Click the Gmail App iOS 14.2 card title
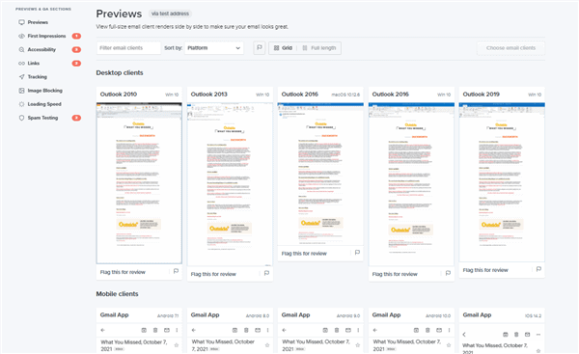 (x=477, y=314)
